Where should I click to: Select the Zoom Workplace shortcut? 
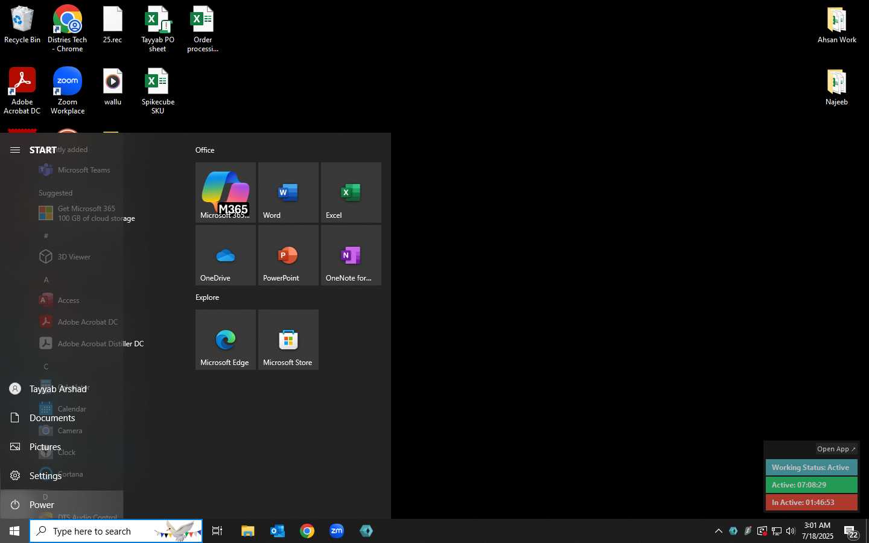[x=68, y=91]
